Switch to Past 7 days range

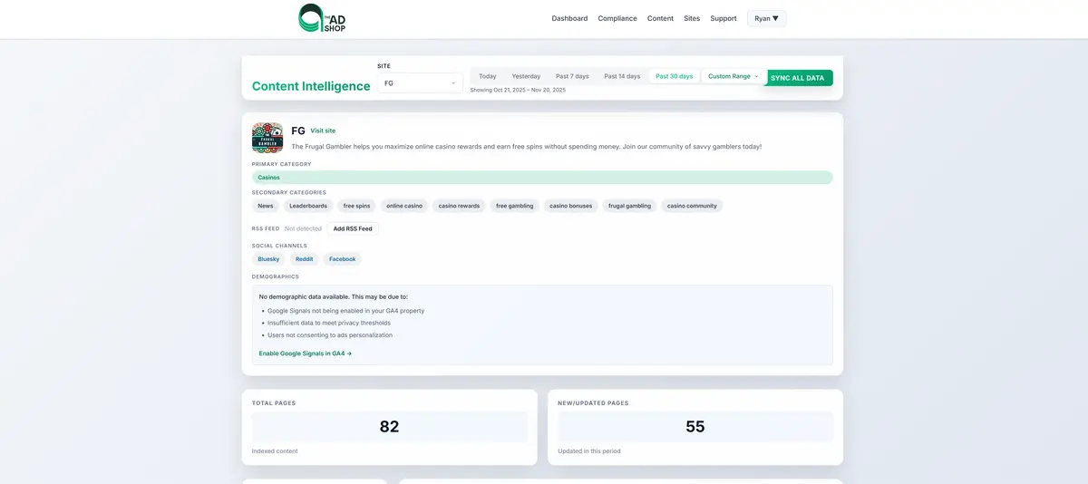[572, 76]
